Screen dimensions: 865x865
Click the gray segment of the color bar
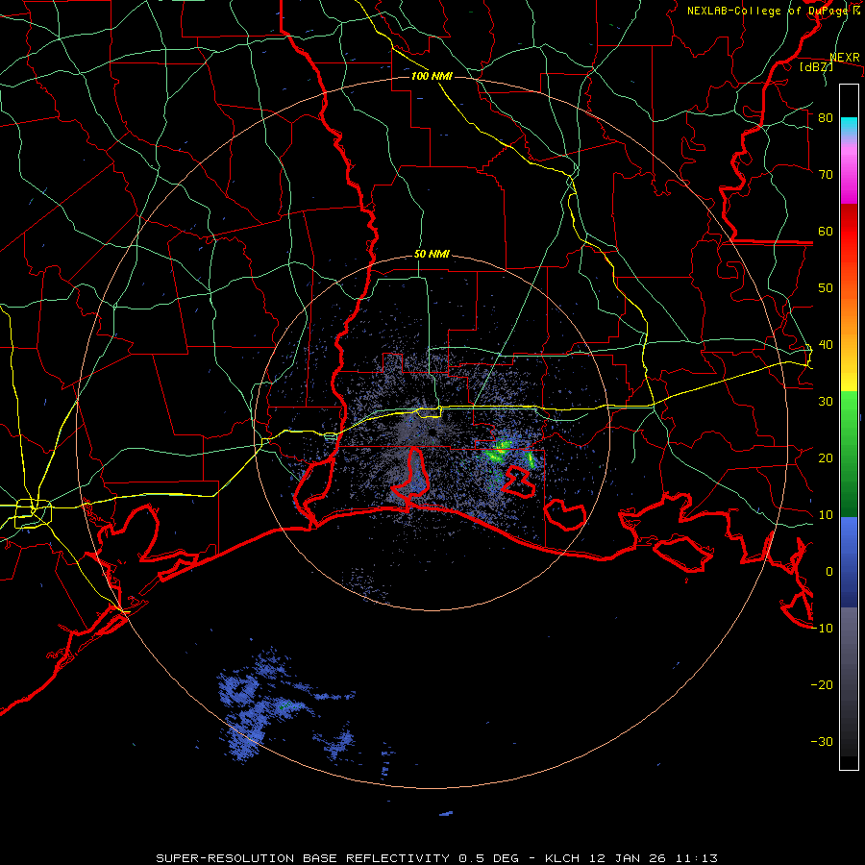[849, 681]
